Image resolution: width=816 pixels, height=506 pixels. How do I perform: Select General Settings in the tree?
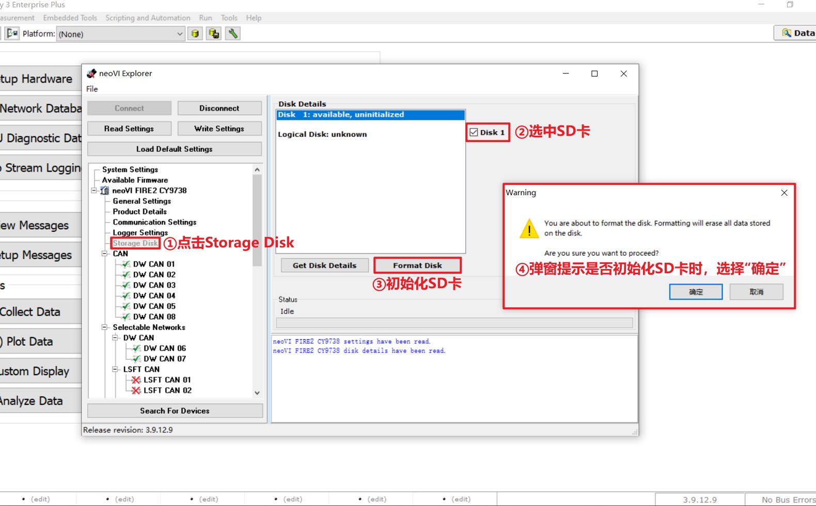pyautogui.click(x=142, y=201)
